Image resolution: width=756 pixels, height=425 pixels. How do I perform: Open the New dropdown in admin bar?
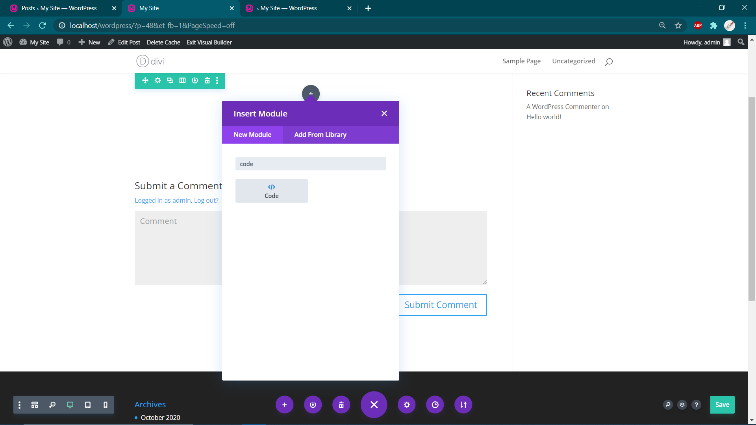89,42
